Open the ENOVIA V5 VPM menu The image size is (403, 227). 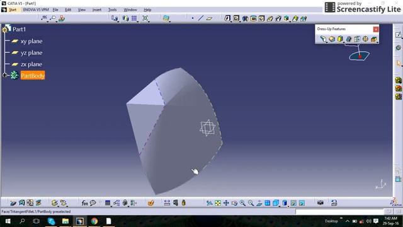[36, 10]
